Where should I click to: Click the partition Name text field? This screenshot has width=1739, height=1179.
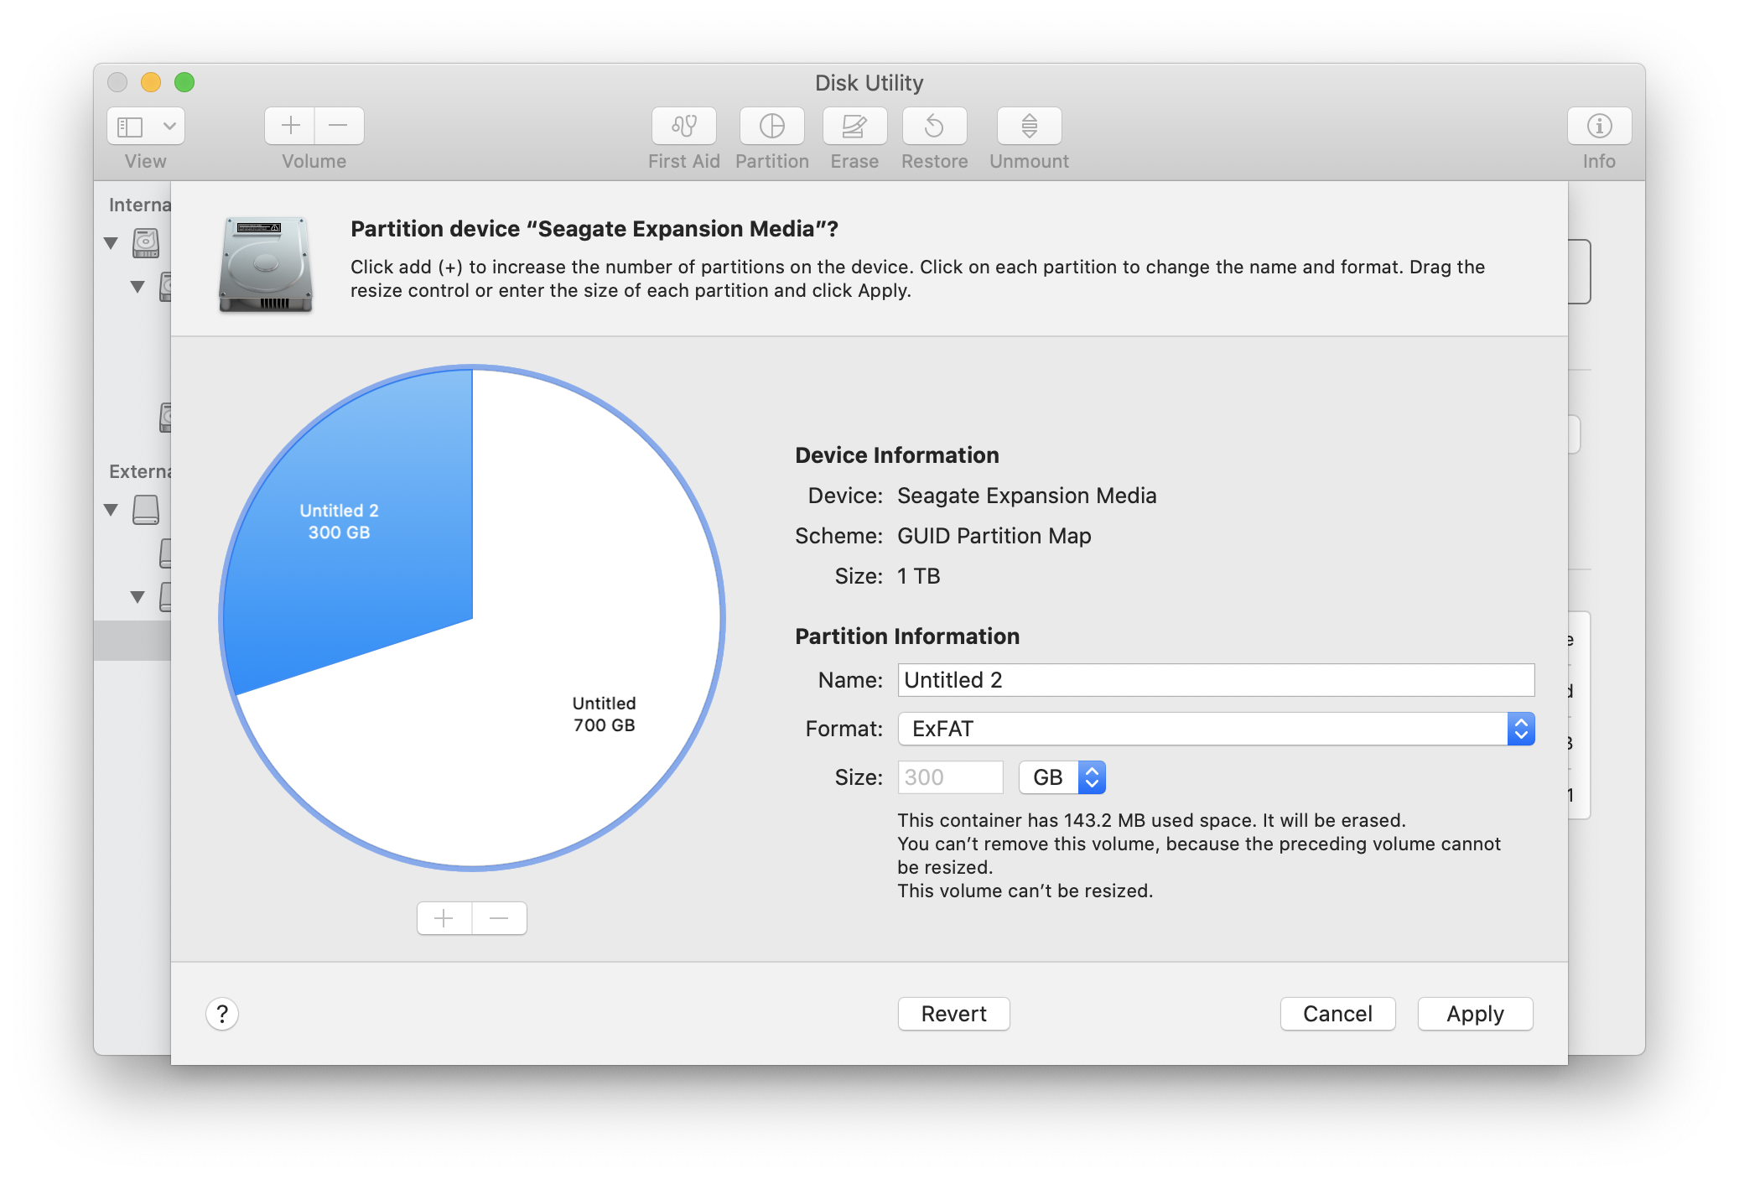point(1216,680)
